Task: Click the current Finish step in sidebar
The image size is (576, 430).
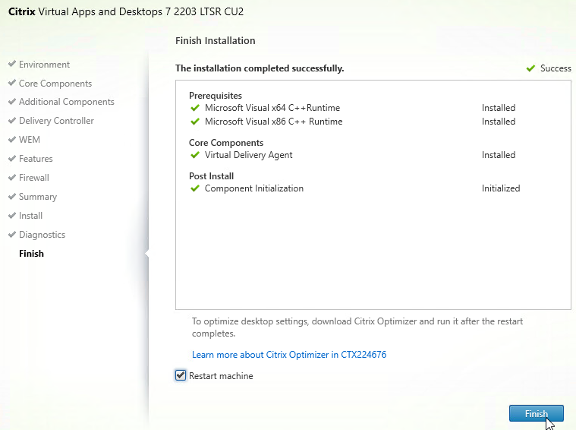Action: [x=31, y=254]
